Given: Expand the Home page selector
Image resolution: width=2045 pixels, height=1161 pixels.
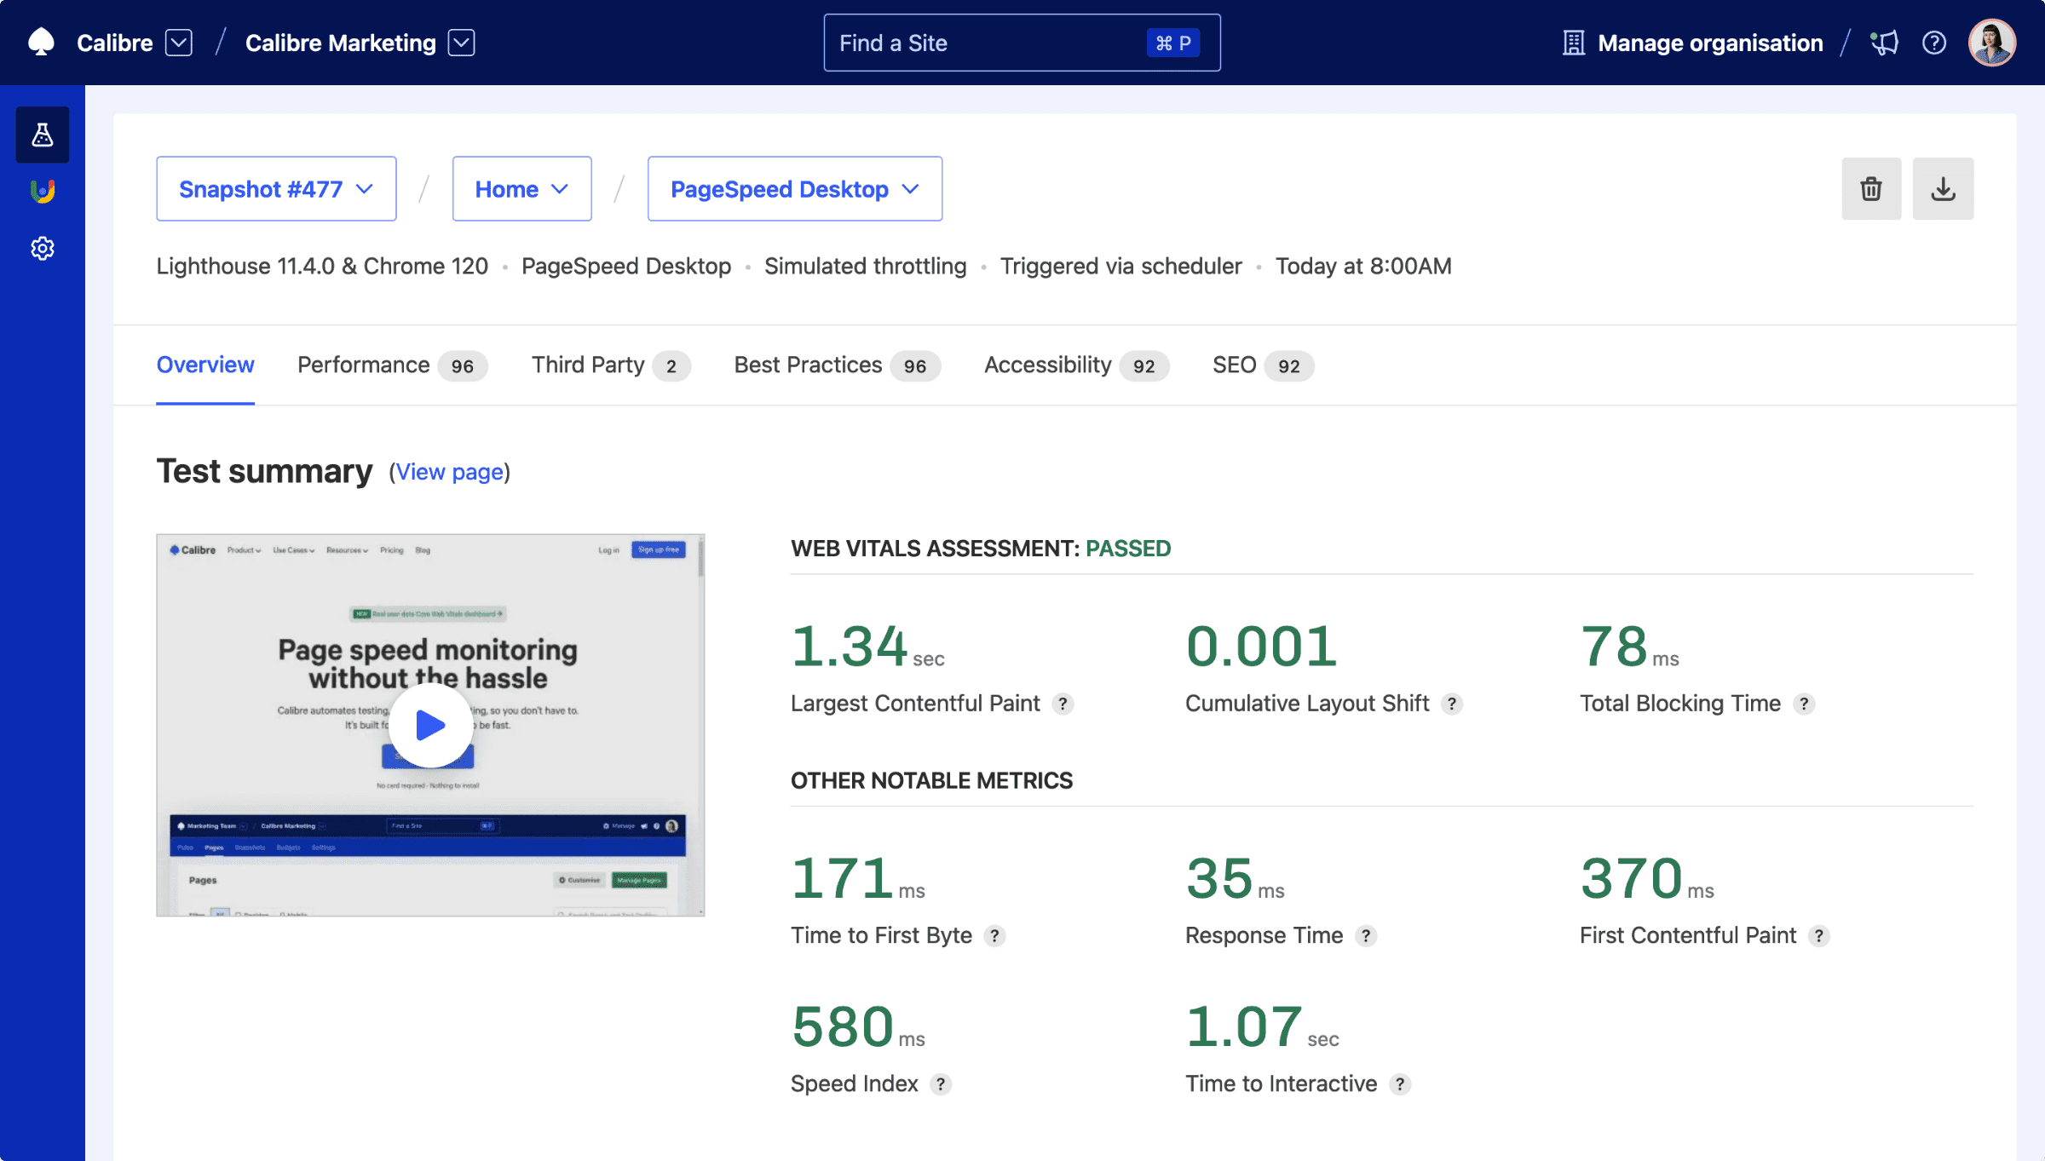Looking at the screenshot, I should (x=521, y=188).
